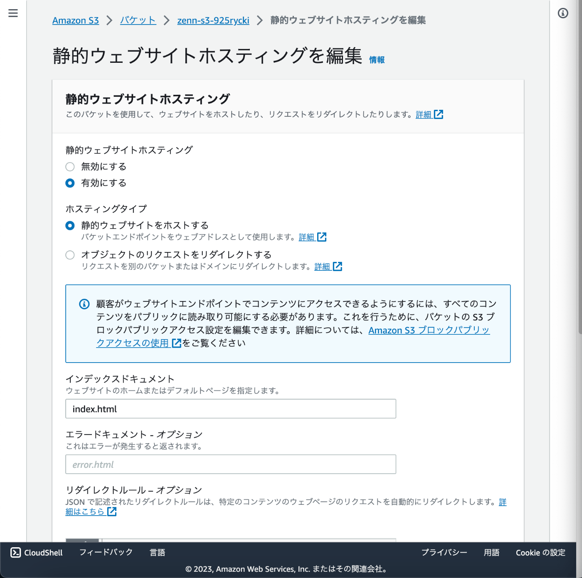Click the インデックスドキュメント label
582x578 pixels.
tap(120, 379)
